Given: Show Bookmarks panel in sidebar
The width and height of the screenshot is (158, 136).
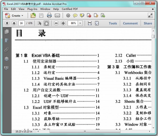Looking at the screenshot, I should pos(7,41).
